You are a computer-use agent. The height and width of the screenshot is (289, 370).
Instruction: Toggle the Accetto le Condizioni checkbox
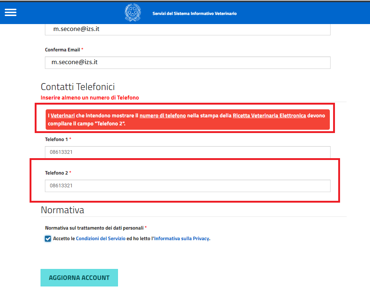48,239
